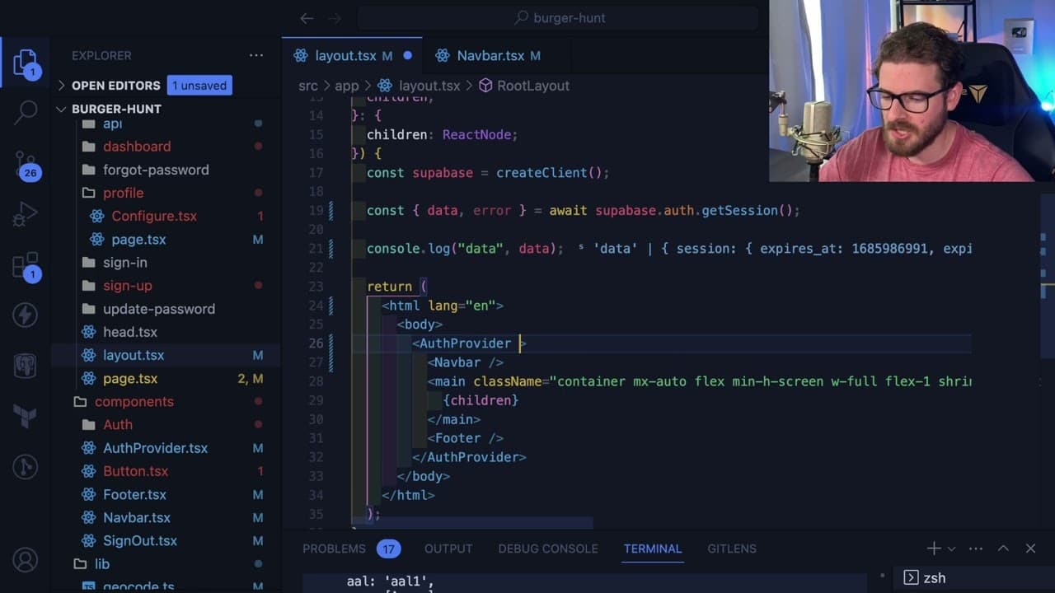Switch to the Problems panel tab
1055x593 pixels.
pyautogui.click(x=334, y=549)
